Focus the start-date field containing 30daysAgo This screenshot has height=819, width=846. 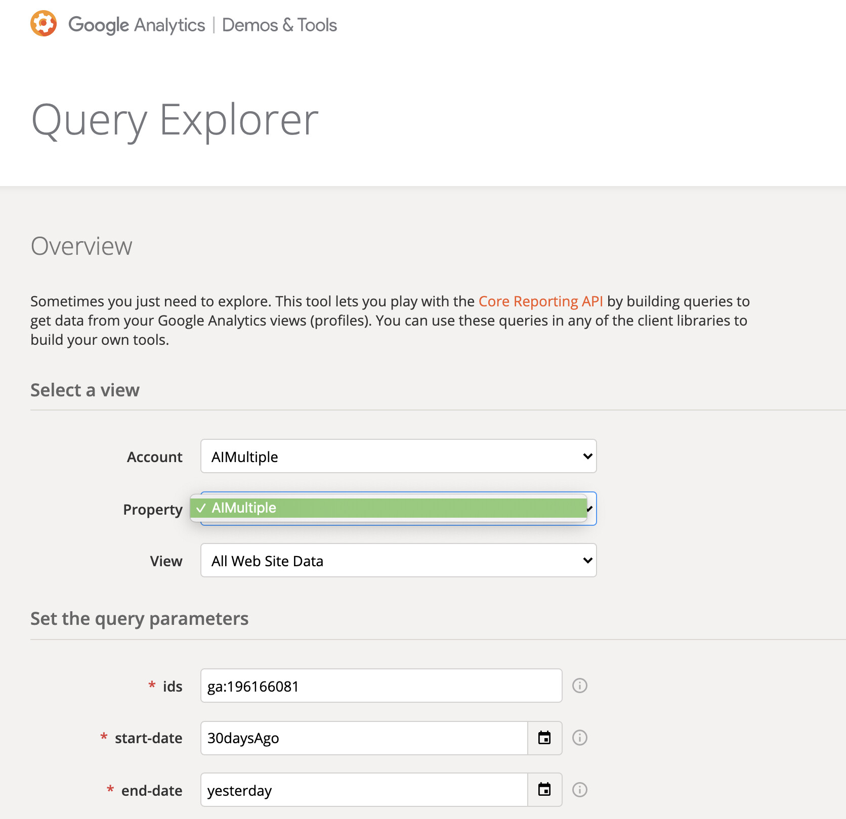(364, 738)
